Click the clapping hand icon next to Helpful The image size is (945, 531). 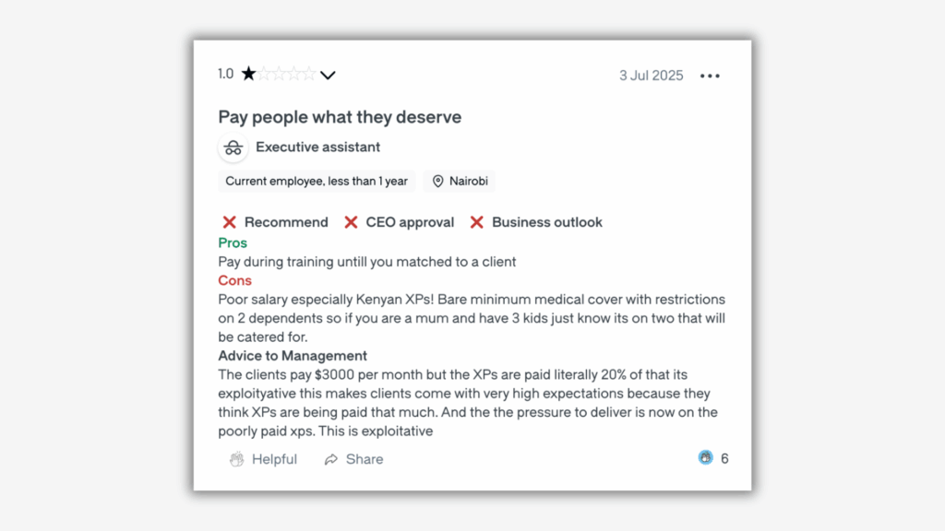(235, 458)
